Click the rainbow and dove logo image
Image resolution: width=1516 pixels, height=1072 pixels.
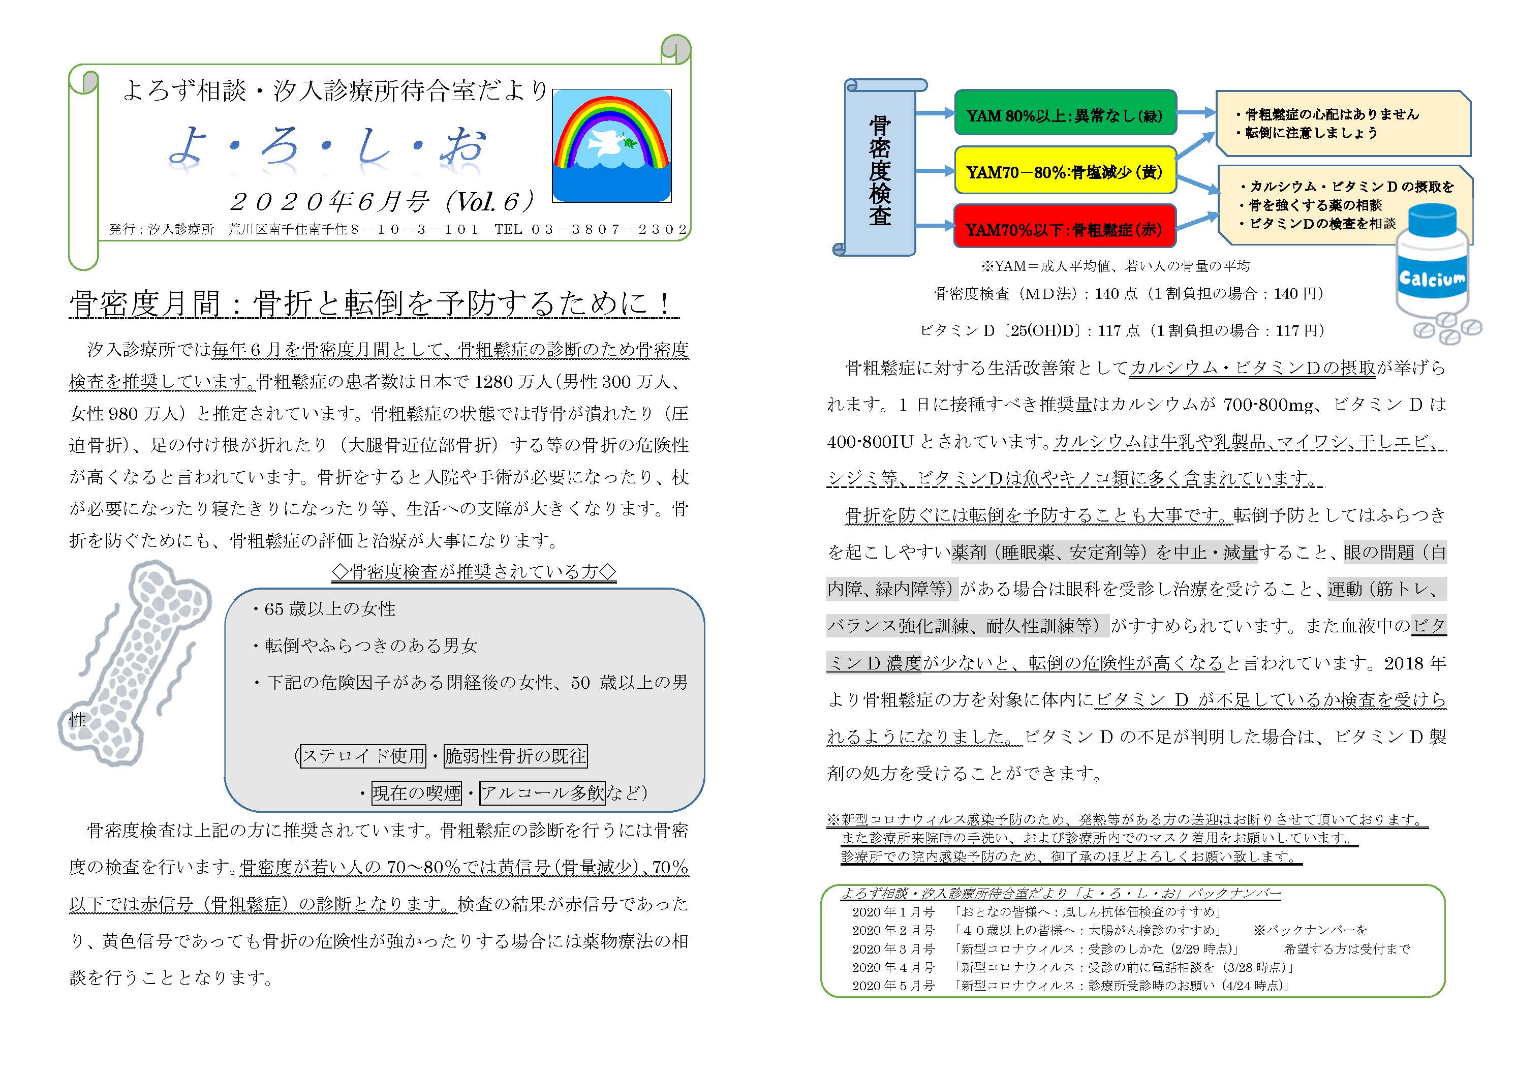click(611, 145)
